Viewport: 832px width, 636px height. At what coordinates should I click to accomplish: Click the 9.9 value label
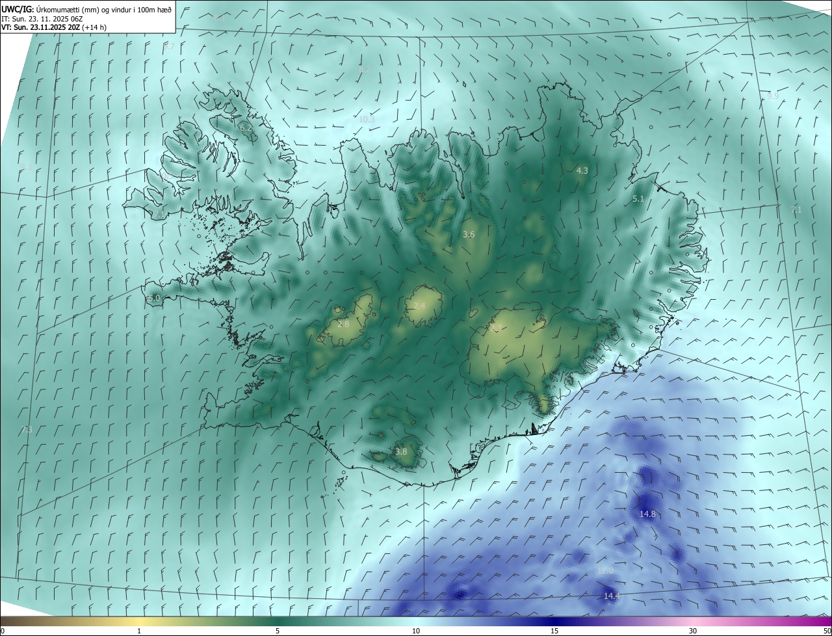pyautogui.click(x=773, y=96)
